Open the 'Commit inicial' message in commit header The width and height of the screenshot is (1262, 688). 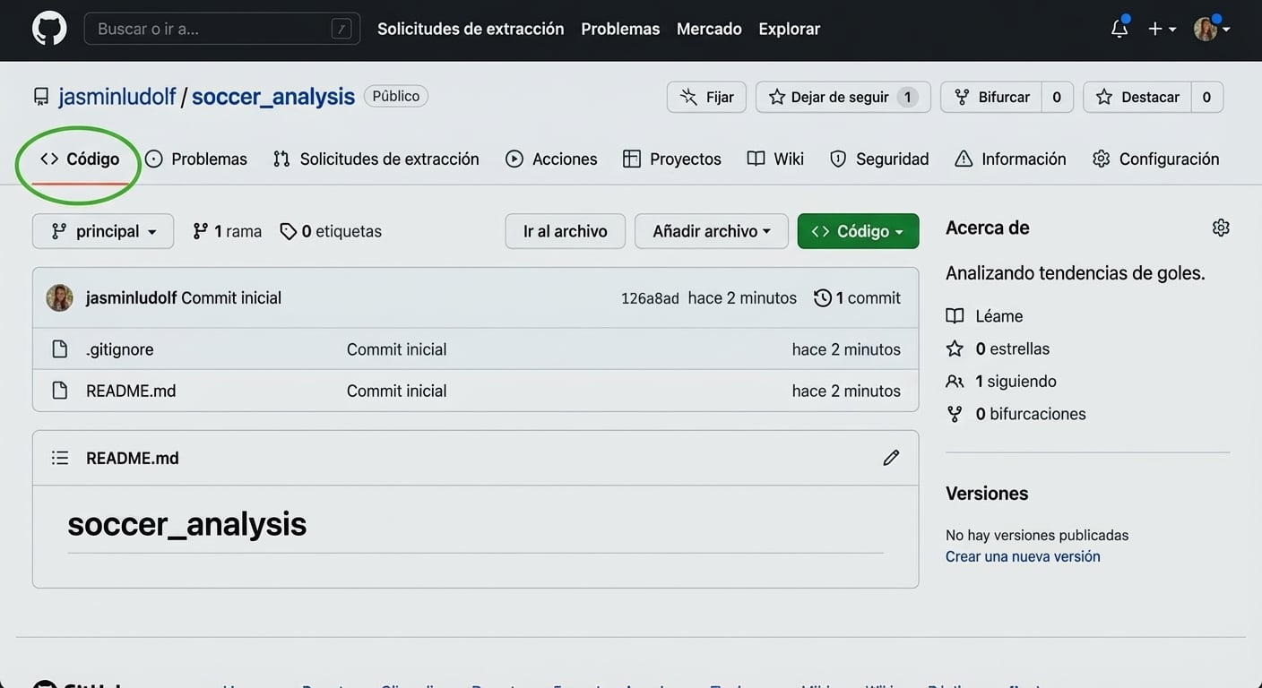pos(231,297)
